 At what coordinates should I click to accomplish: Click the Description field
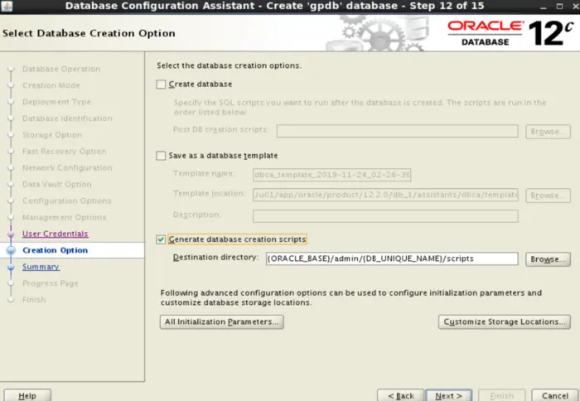tap(385, 216)
